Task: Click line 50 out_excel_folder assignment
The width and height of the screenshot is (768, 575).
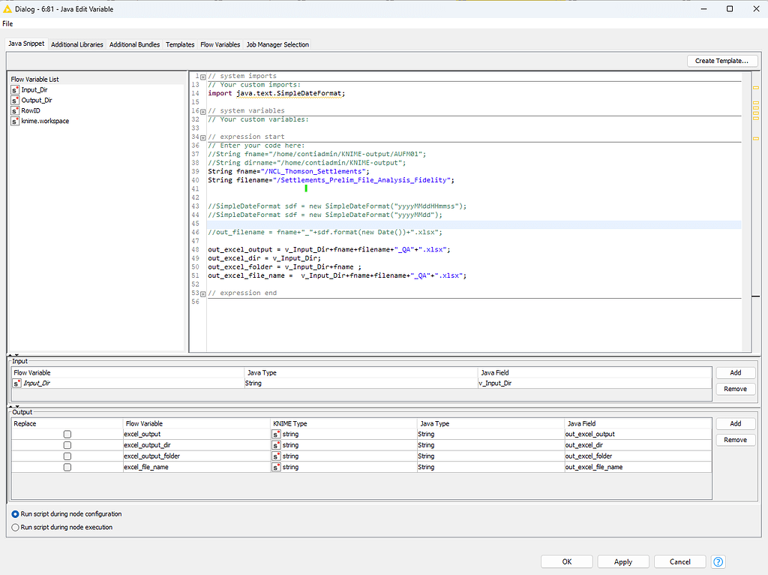Action: [284, 267]
